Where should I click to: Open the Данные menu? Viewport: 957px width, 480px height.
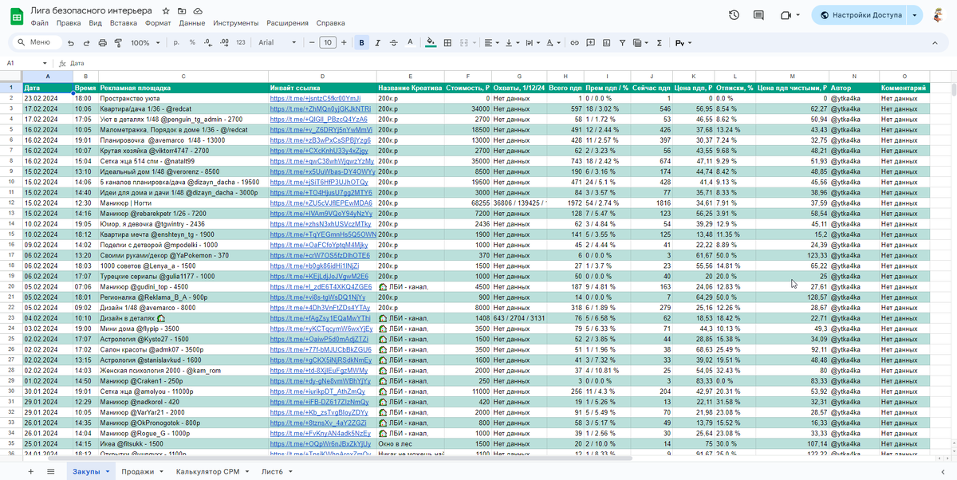click(192, 23)
